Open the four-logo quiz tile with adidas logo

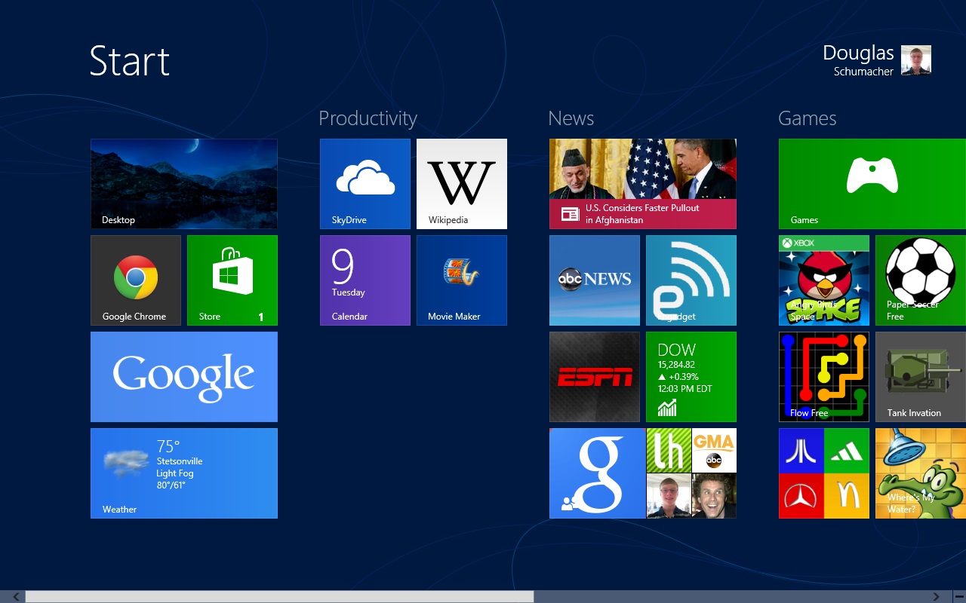[x=824, y=473]
